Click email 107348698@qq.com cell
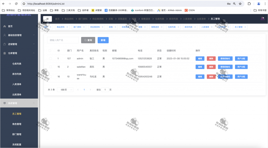 coord(123,59)
